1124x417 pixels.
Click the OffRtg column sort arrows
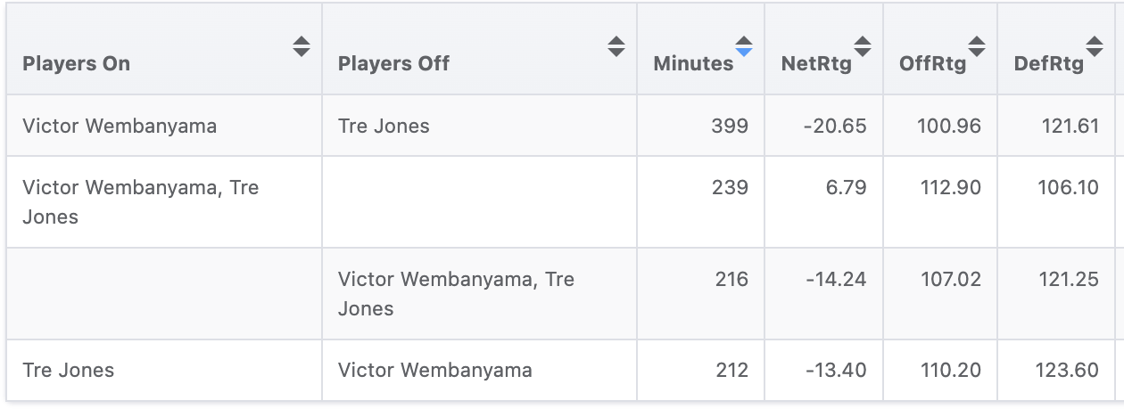(x=977, y=46)
